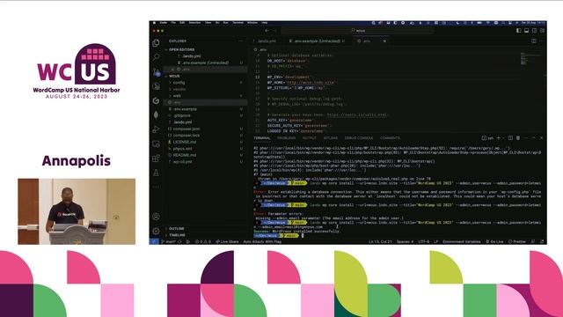Click the split terminal icon
563x317 pixels.
coord(510,138)
